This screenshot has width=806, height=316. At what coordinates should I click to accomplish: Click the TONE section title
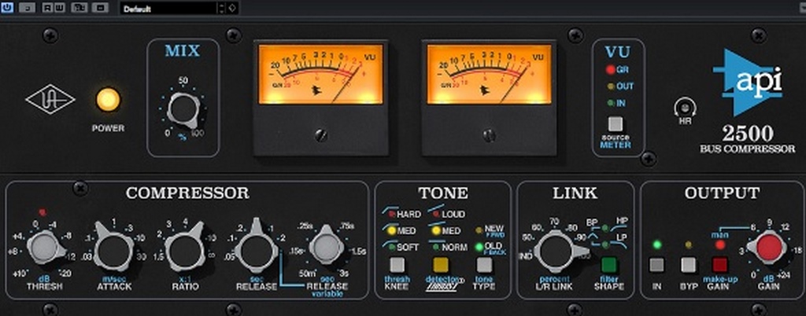(x=443, y=193)
